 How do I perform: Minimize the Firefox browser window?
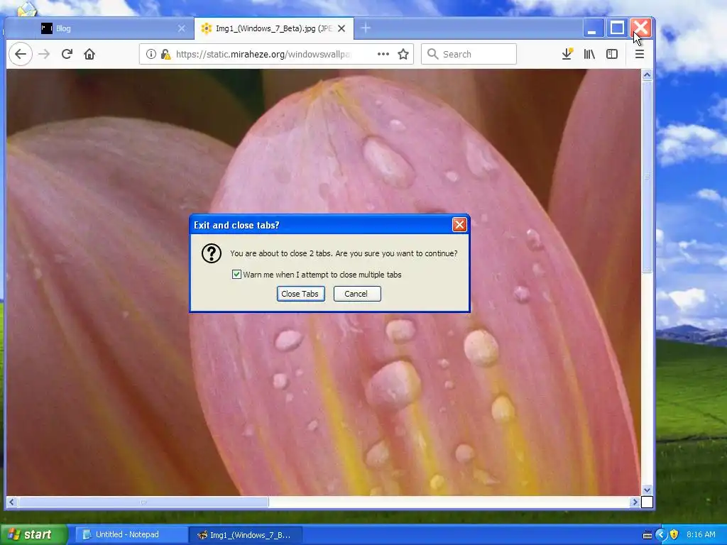pyautogui.click(x=593, y=28)
